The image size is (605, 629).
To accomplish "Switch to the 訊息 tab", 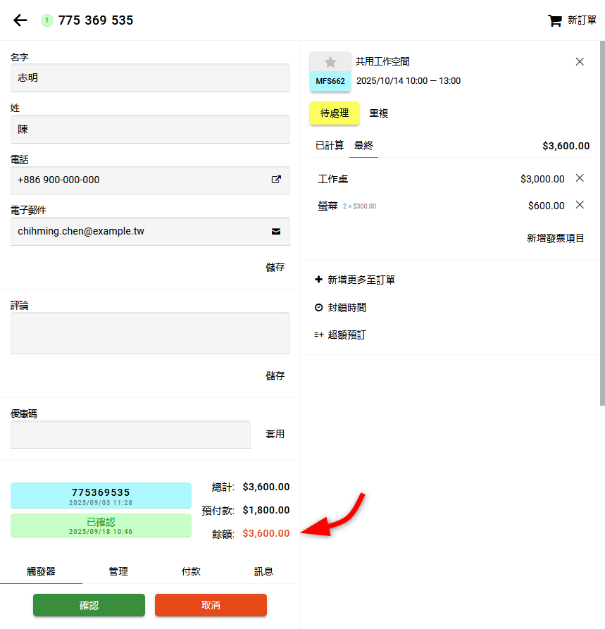I will coord(263,571).
